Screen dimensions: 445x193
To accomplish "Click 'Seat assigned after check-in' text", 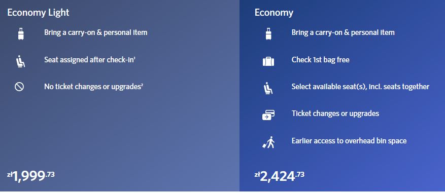I will tap(90, 60).
